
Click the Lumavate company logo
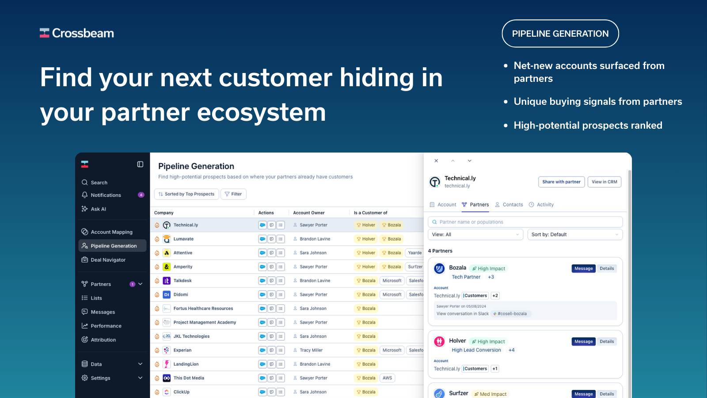pyautogui.click(x=167, y=239)
